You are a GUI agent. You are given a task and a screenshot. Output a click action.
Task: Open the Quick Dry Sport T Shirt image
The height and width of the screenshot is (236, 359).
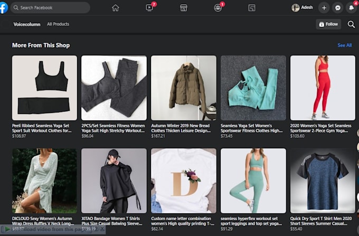(323, 181)
